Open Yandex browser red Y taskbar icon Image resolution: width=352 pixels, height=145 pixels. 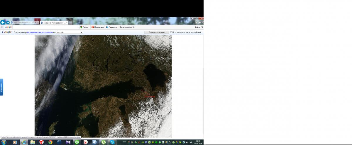coord(41,142)
